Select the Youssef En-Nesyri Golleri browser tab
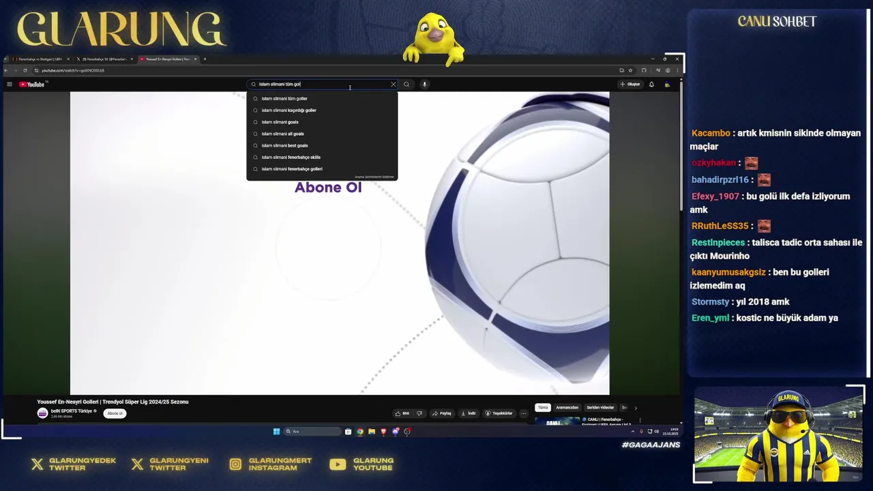Viewport: 873px width, 491px height. pos(168,59)
